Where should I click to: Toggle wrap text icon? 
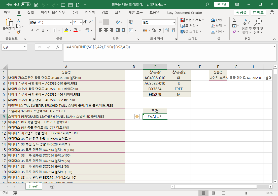(x=131, y=22)
